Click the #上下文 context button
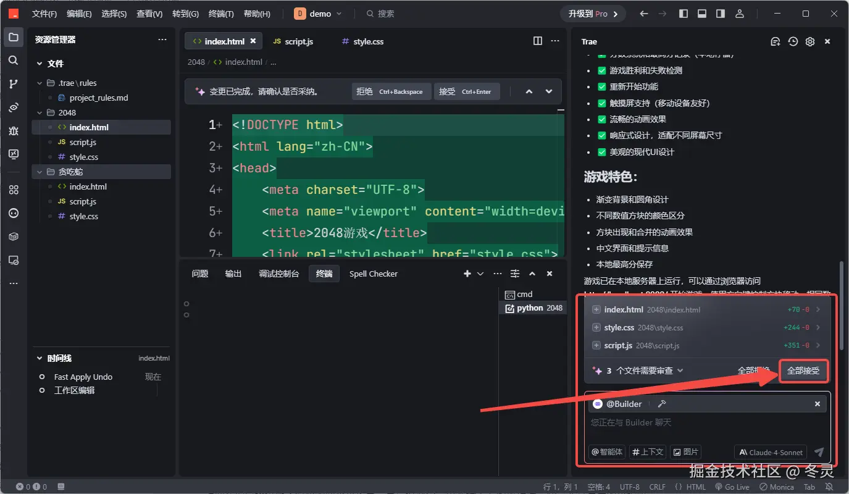 pos(648,452)
